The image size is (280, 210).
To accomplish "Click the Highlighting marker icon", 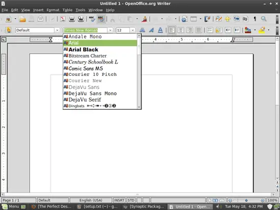I will coord(262,30).
